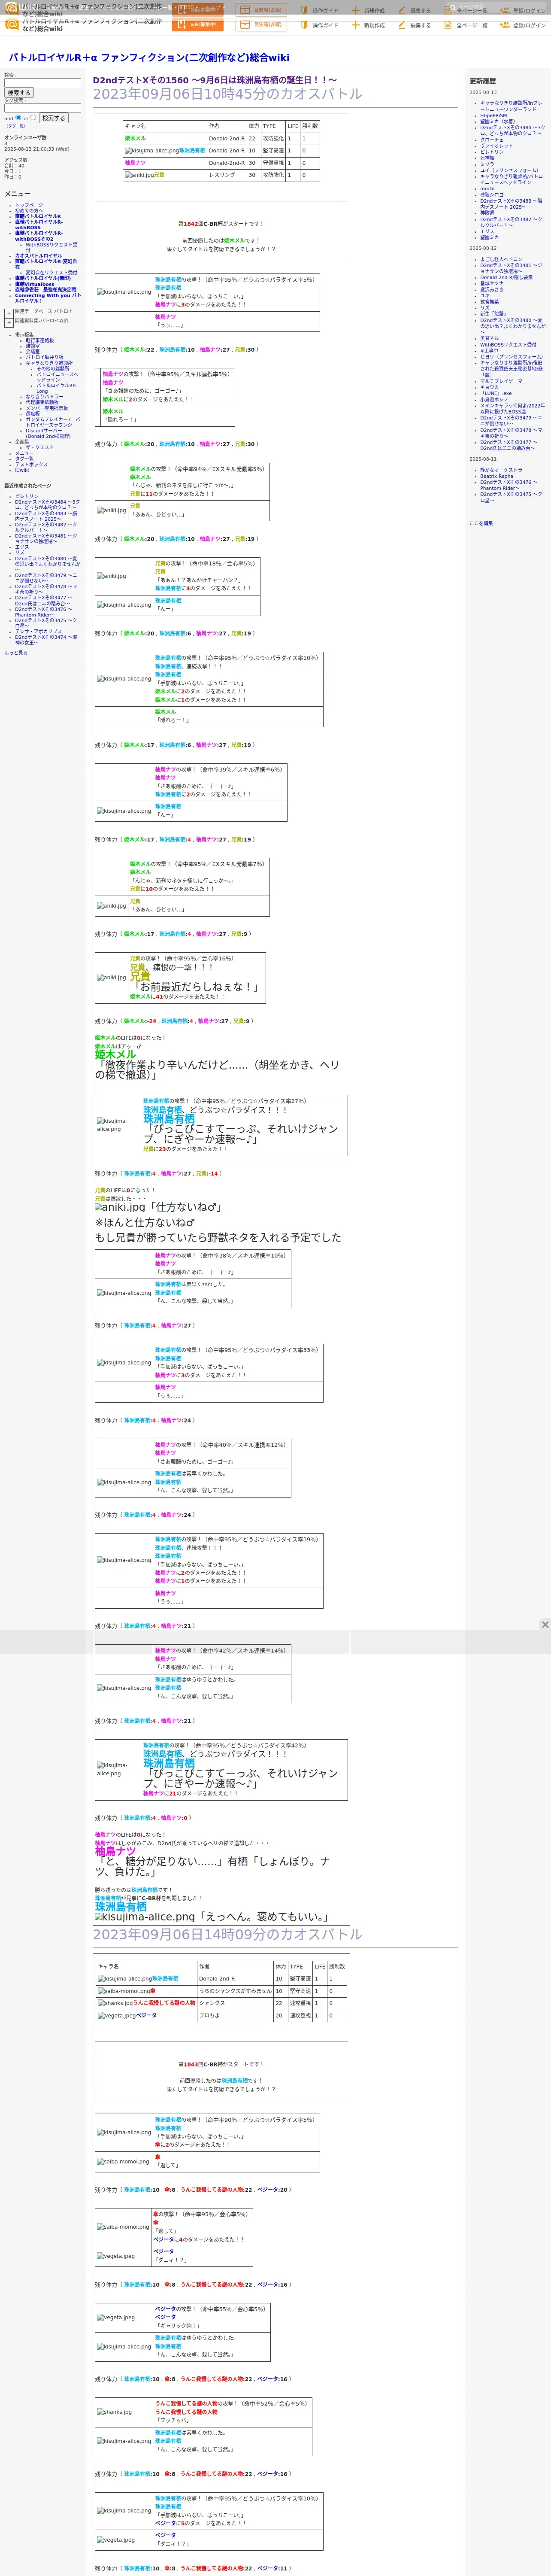Screen dimensions: 551x2576
Task: Close the banner overlay with the X
Action: point(545,1625)
